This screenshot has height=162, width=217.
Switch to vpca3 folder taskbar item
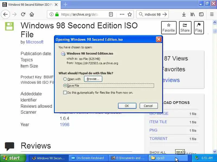pyautogui.click(x=168, y=158)
